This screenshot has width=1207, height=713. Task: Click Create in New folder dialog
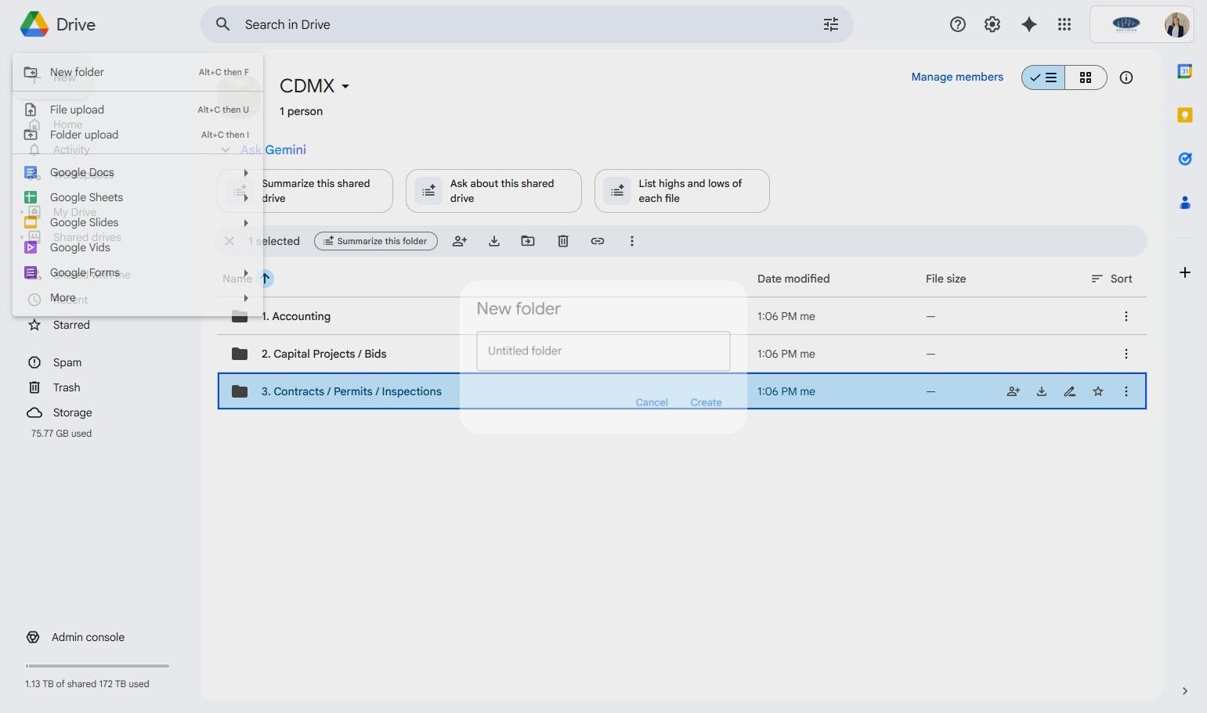pyautogui.click(x=706, y=402)
